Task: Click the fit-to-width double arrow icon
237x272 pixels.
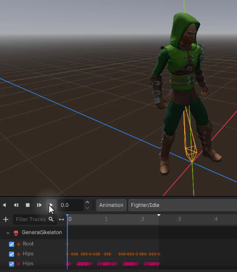Action: (61, 219)
